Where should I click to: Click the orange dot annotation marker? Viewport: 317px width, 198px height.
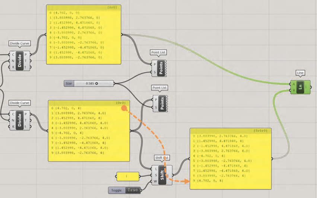tap(123, 108)
